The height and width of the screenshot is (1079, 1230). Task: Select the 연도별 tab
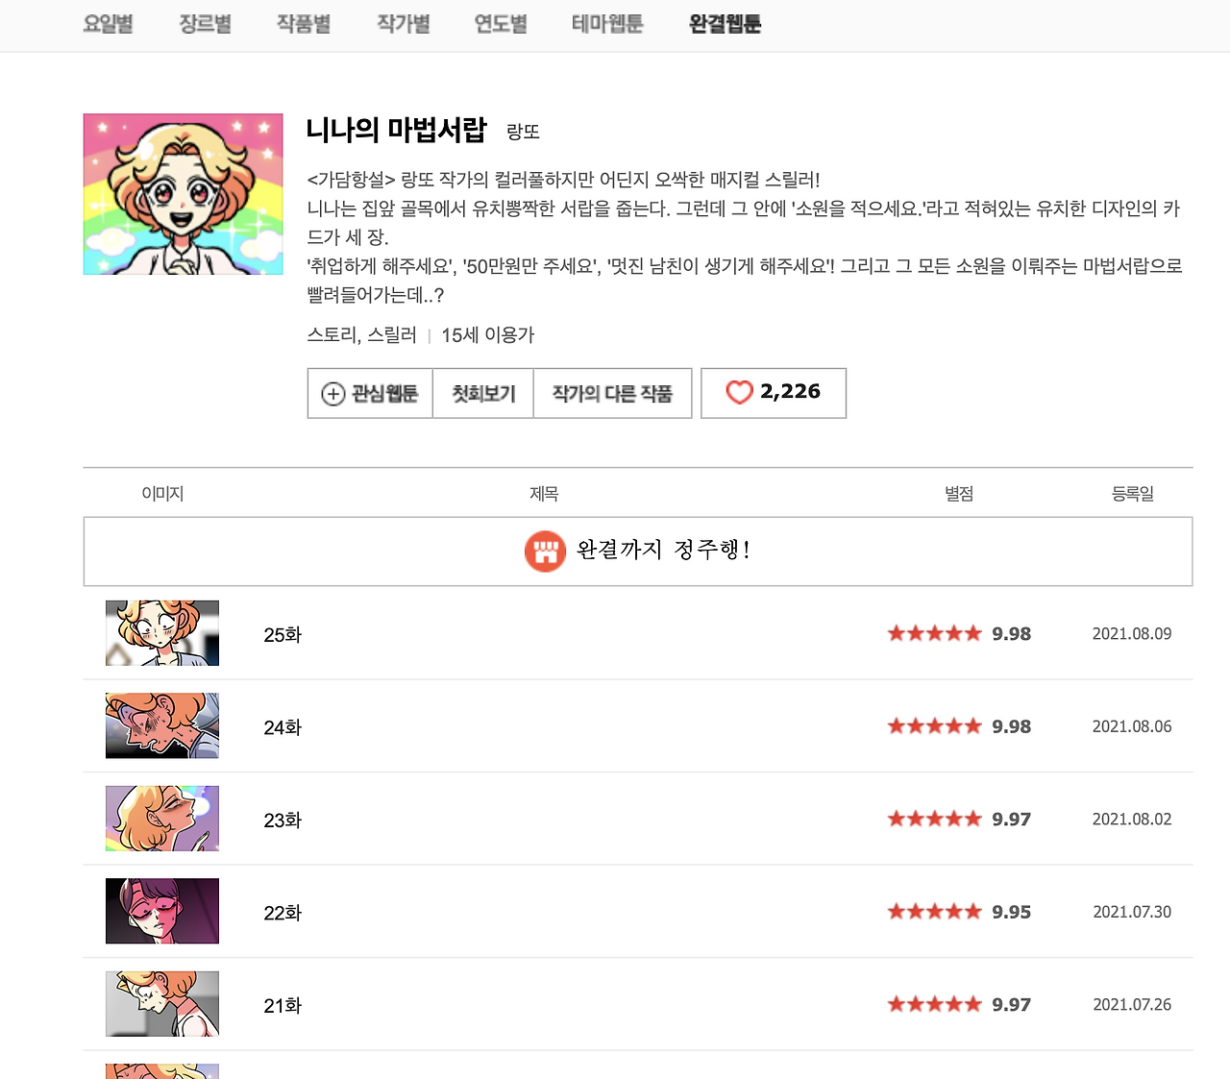[501, 24]
